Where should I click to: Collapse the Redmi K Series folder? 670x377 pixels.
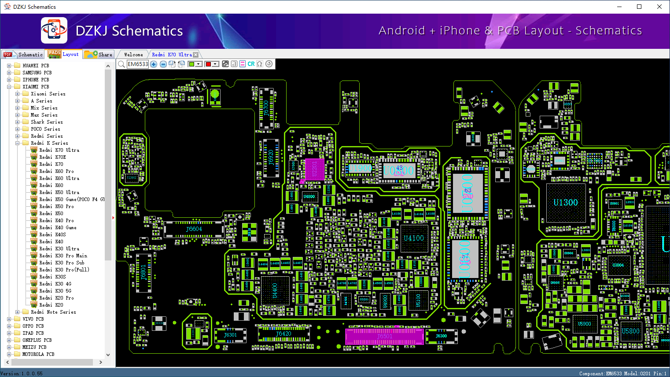tap(17, 143)
